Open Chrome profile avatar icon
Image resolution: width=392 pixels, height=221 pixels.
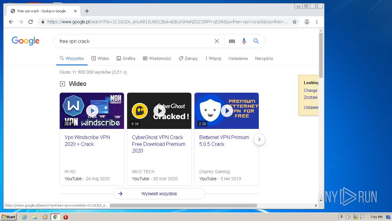point(307,22)
